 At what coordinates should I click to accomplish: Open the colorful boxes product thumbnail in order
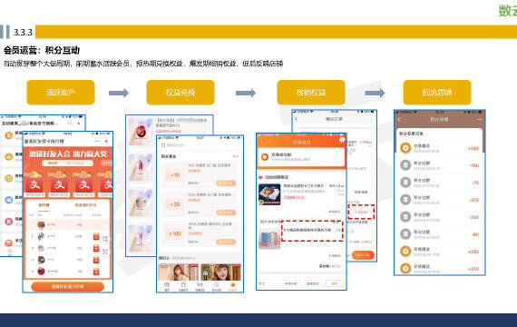[269, 238]
